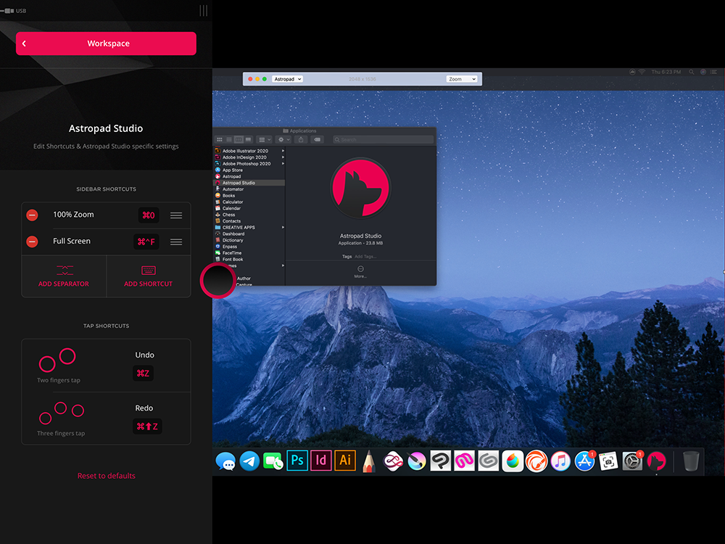
Task: Click Reset to defaults link
Action: [x=107, y=476]
